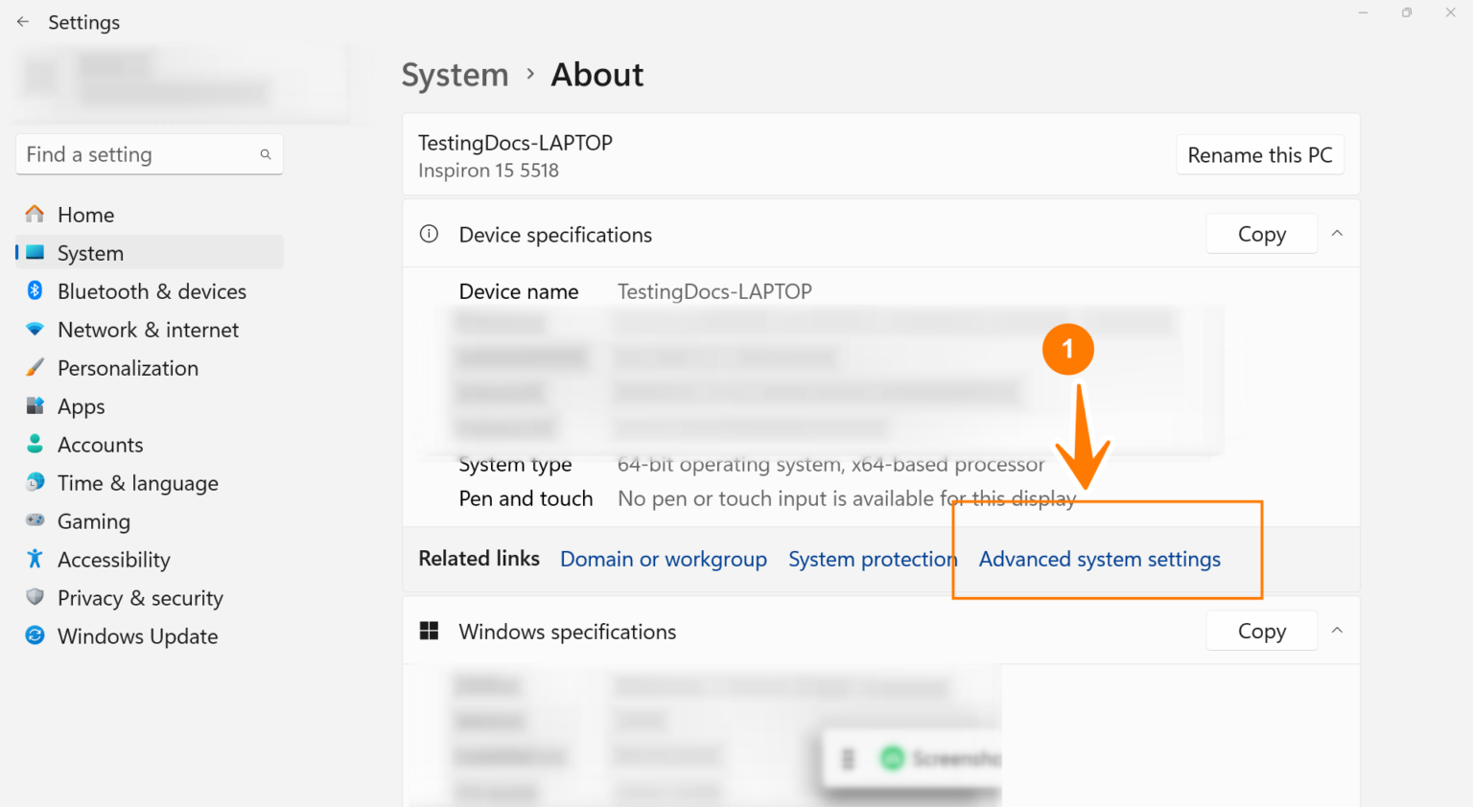Open the Domain or workgroup link
The height and width of the screenshot is (807, 1473).
[663, 560]
